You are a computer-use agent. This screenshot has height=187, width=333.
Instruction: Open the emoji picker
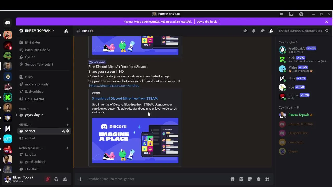[259, 179]
